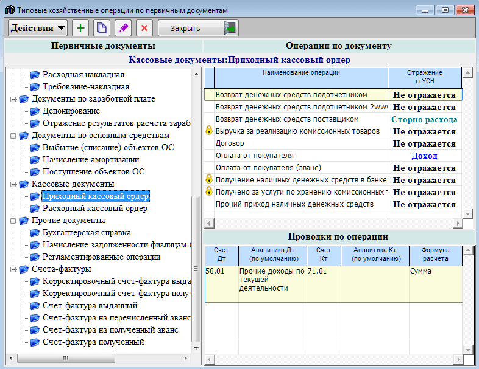479x369 pixels.
Task: Collapse the Прочие документы tree node
Action: point(13,221)
